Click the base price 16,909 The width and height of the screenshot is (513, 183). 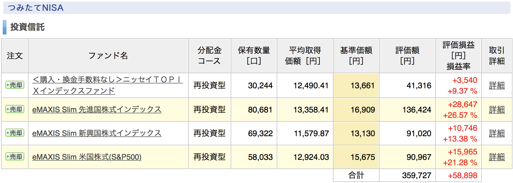coord(363,110)
